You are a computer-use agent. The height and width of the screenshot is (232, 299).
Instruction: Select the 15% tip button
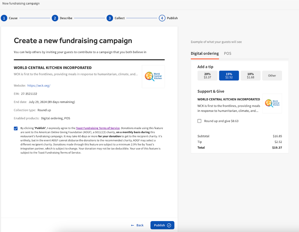coord(229,76)
